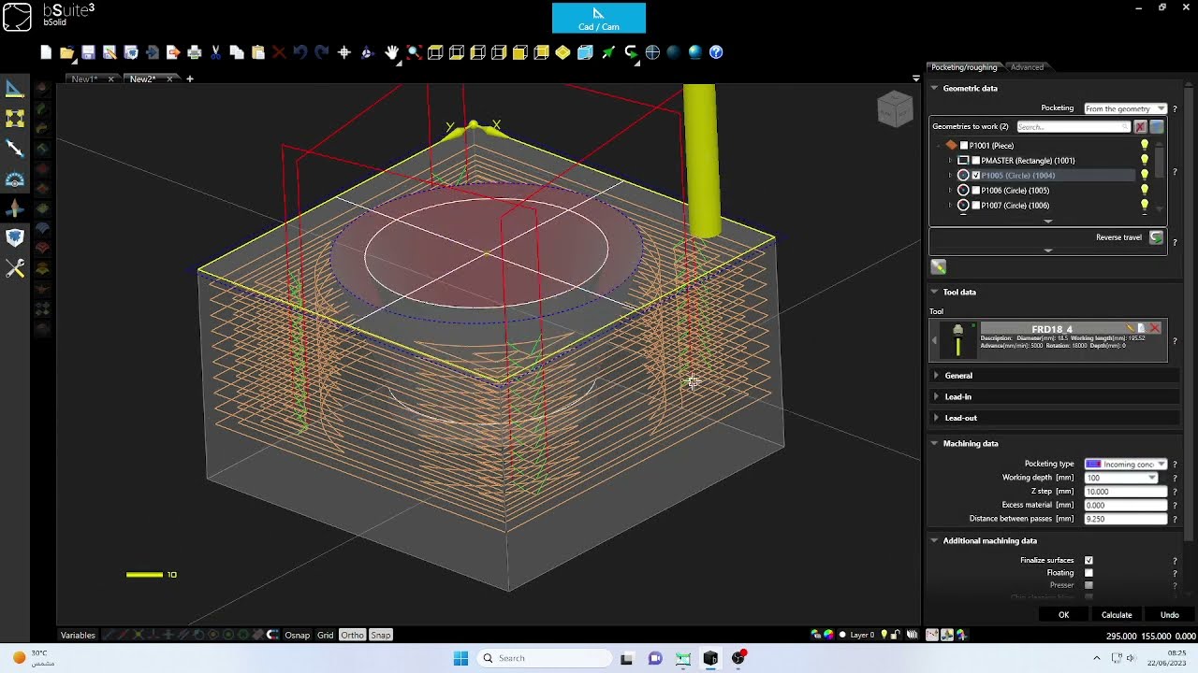The height and width of the screenshot is (673, 1198).
Task: Click the Paste clipboard icon
Action: coord(258,52)
